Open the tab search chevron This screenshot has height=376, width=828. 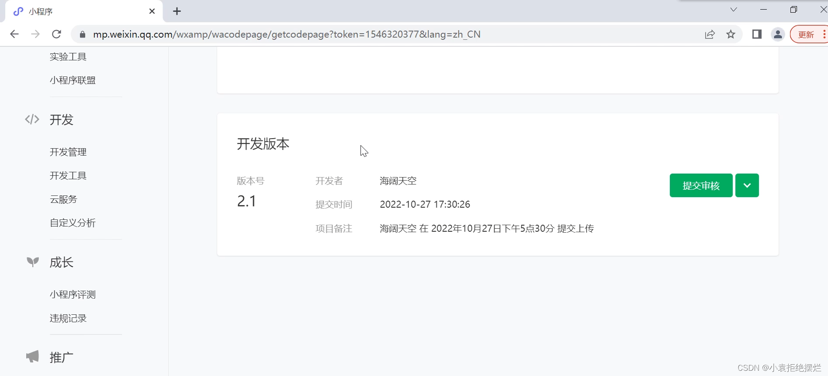734,10
